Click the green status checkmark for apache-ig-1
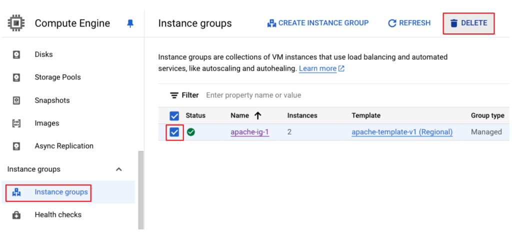Screen dimensions: 512x232 pyautogui.click(x=191, y=132)
